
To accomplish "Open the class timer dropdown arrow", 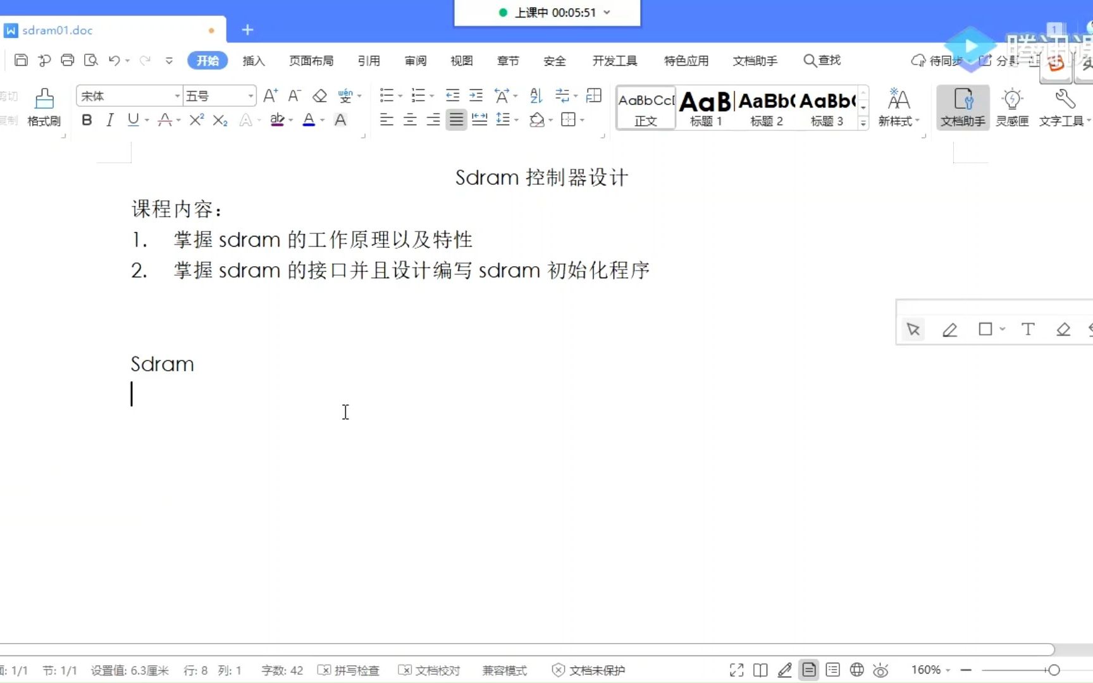I will [x=607, y=13].
